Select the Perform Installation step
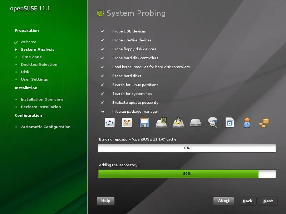 pos(41,107)
